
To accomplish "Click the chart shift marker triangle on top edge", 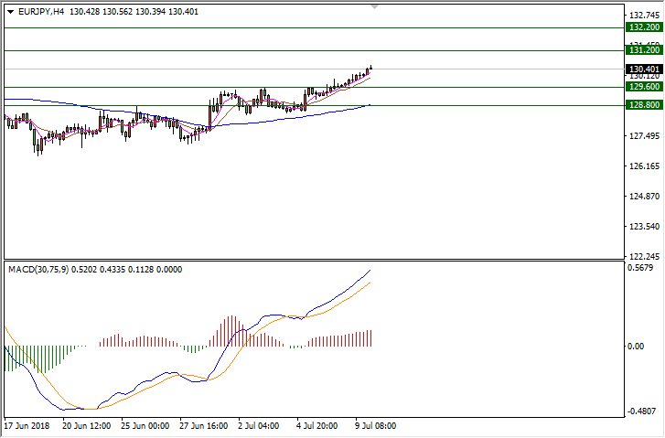I will coord(374,6).
